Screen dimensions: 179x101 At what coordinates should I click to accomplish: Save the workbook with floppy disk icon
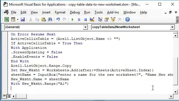coord(23,19)
